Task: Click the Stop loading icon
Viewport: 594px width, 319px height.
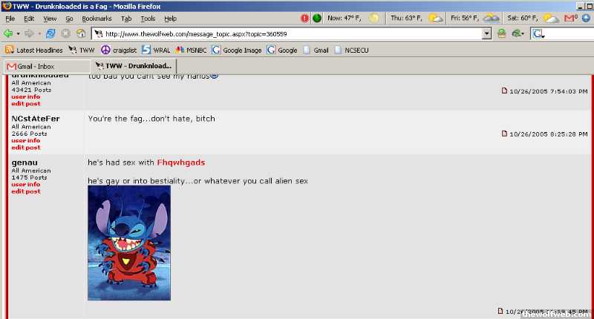Action: click(x=65, y=33)
